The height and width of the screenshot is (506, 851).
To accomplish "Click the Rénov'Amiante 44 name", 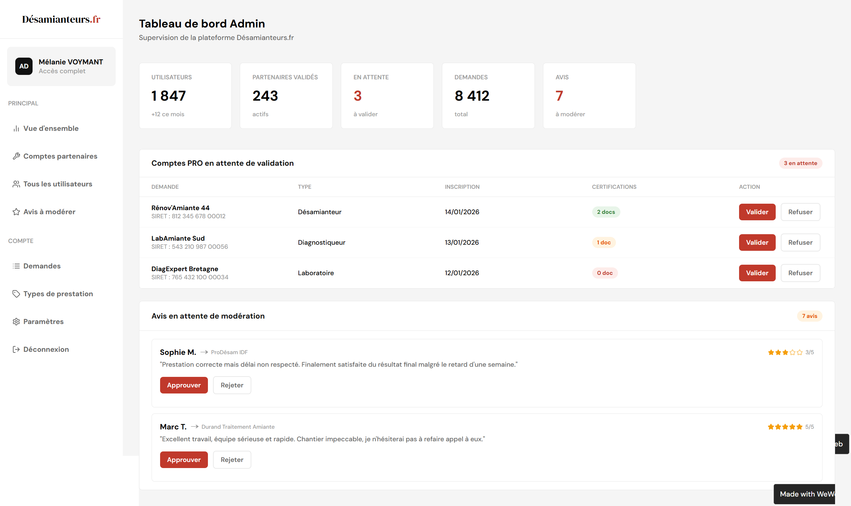I will 180,208.
